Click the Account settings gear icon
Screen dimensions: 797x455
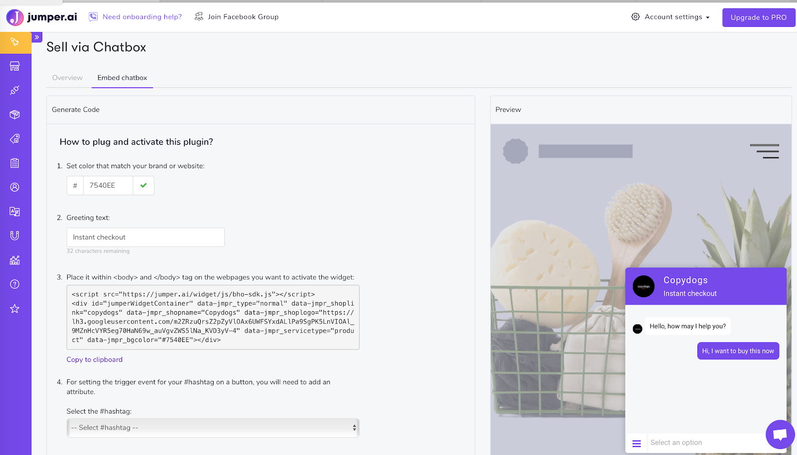pyautogui.click(x=636, y=17)
